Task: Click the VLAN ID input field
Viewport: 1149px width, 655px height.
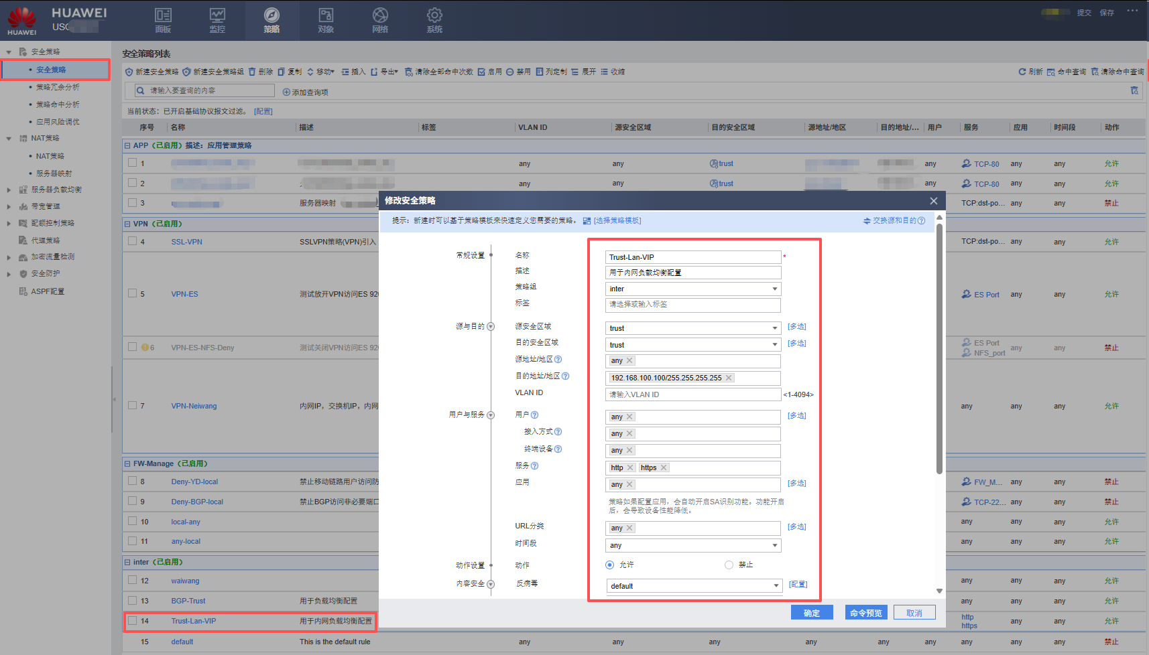Action: click(693, 394)
